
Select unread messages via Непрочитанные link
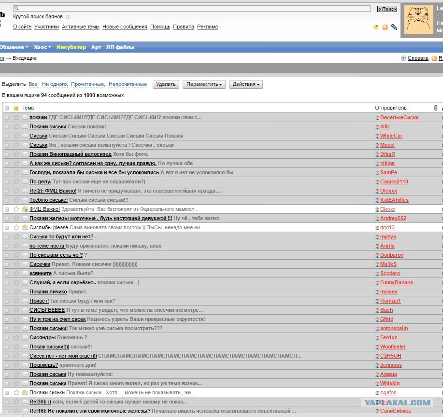click(128, 84)
